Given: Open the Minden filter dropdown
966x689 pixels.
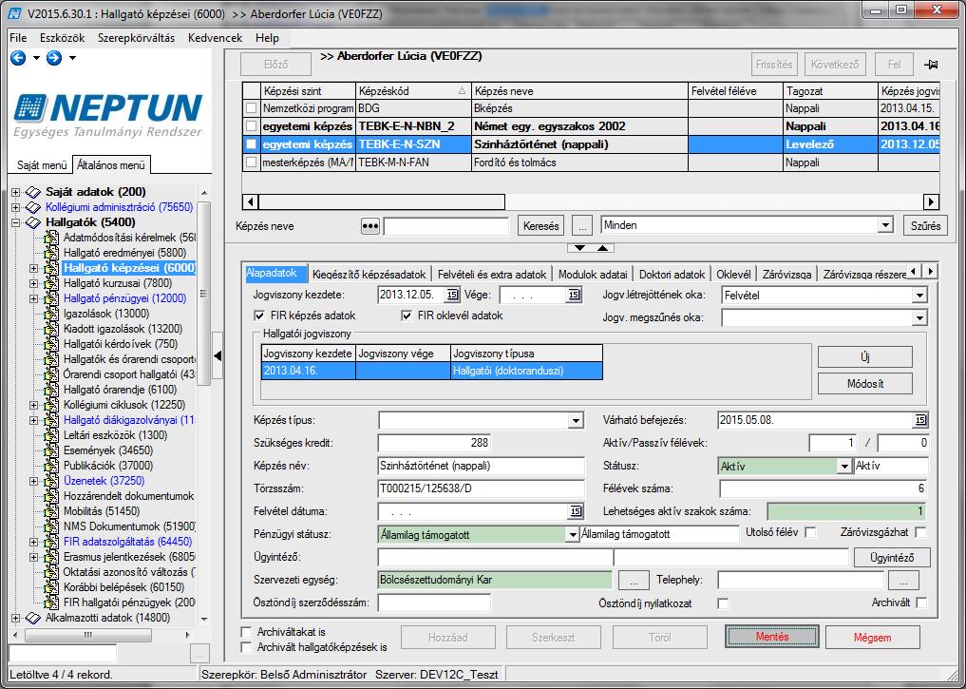Looking at the screenshot, I should pos(885,225).
